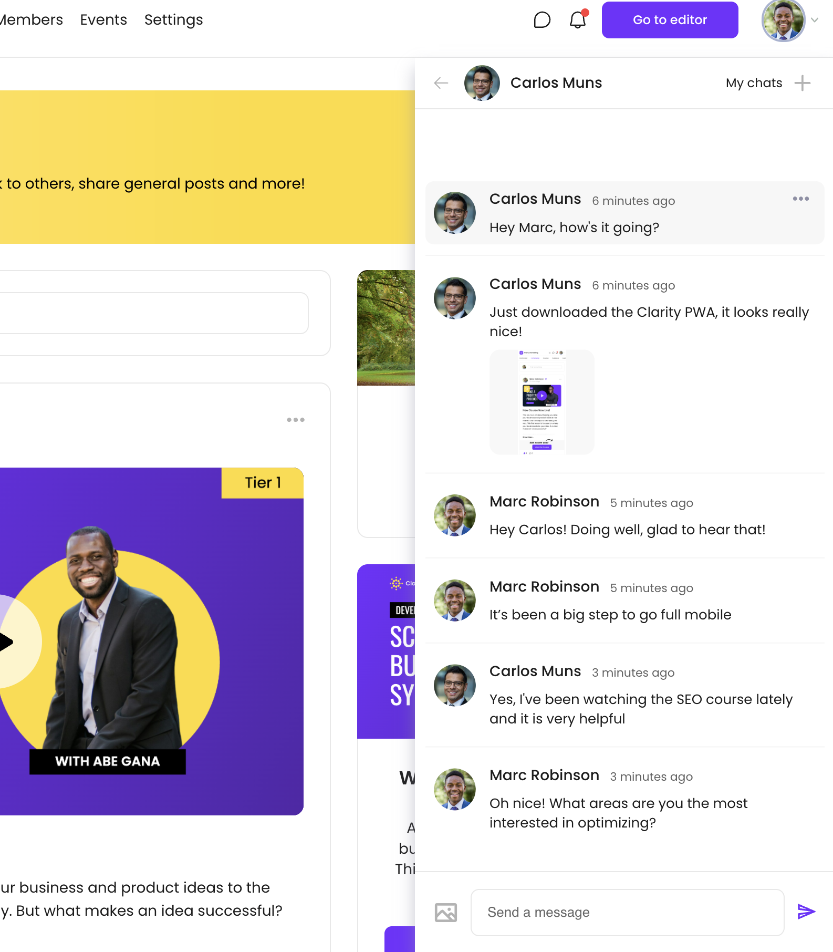Viewport: 833px width, 952px height.
Task: Click the Send a message input field
Action: [627, 912]
